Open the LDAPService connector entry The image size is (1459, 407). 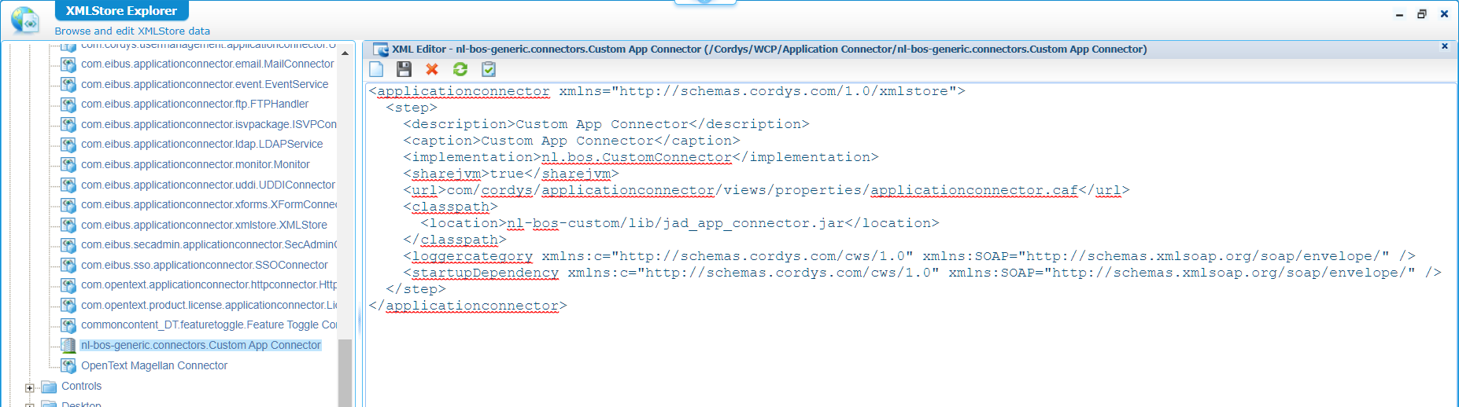(201, 144)
